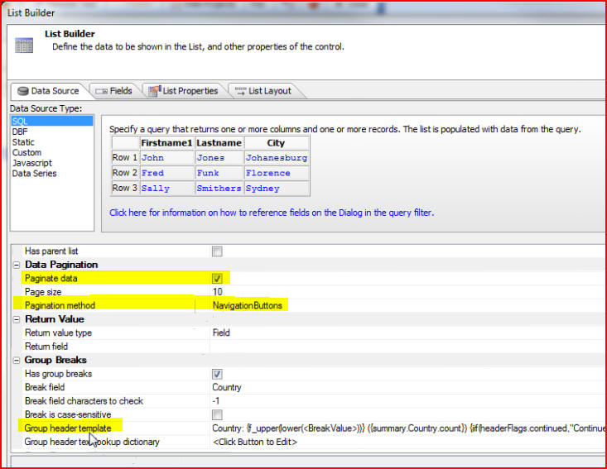Enable Break is case-sensitive checkbox

[x=217, y=415]
